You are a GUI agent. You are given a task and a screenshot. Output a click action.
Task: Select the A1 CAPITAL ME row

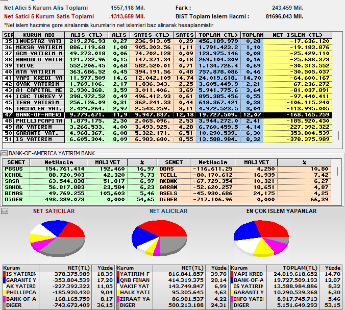point(167,90)
